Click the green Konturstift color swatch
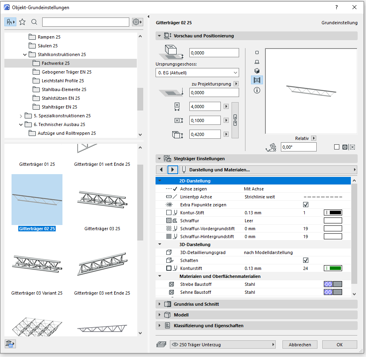 [333, 268]
